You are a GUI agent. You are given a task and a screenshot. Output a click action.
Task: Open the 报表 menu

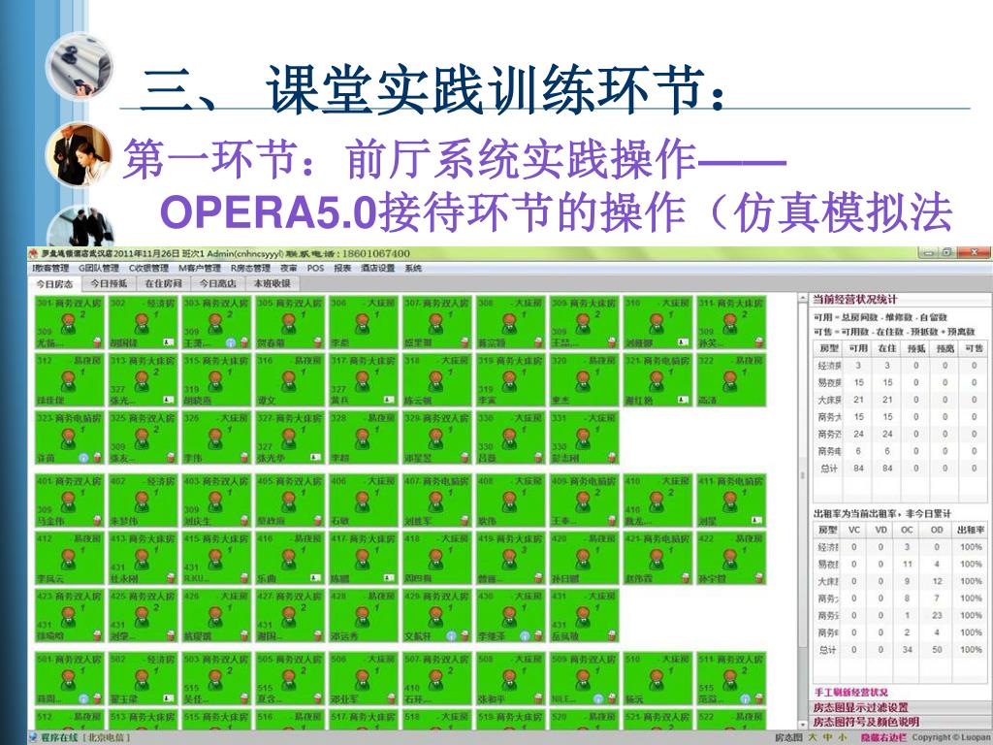[x=342, y=268]
